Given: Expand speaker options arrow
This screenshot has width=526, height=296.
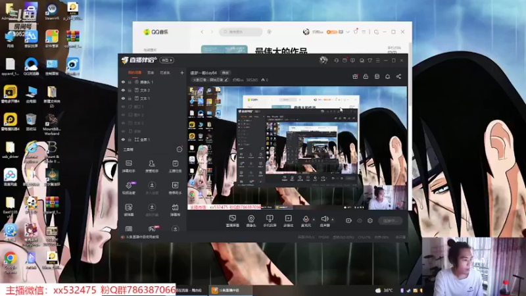Looking at the screenshot, I should (333, 220).
